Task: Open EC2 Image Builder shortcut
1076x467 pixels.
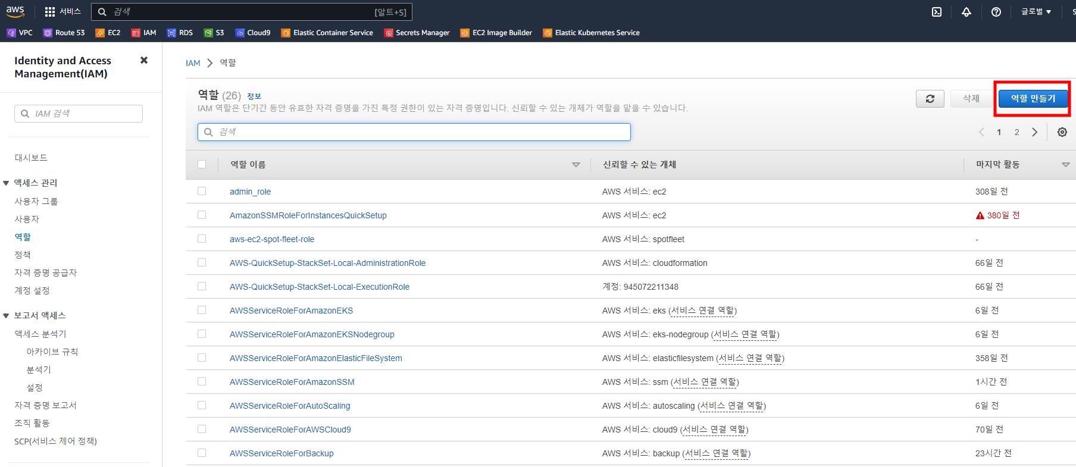Action: 496,33
